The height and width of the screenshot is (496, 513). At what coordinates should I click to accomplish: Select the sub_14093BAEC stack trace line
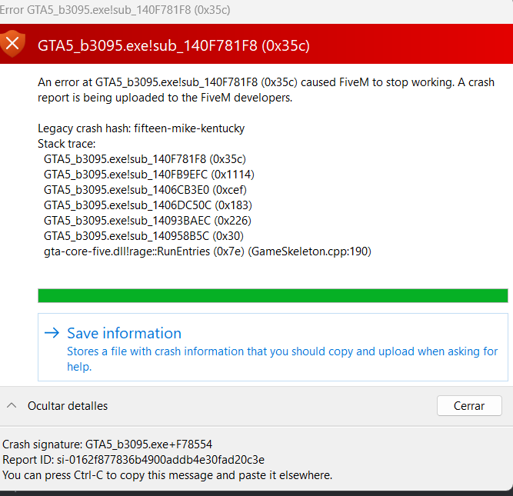(x=148, y=221)
